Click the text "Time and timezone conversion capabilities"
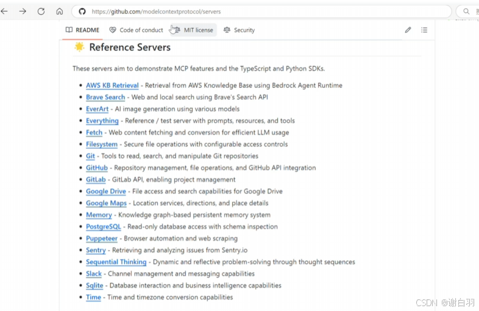 click(x=170, y=298)
